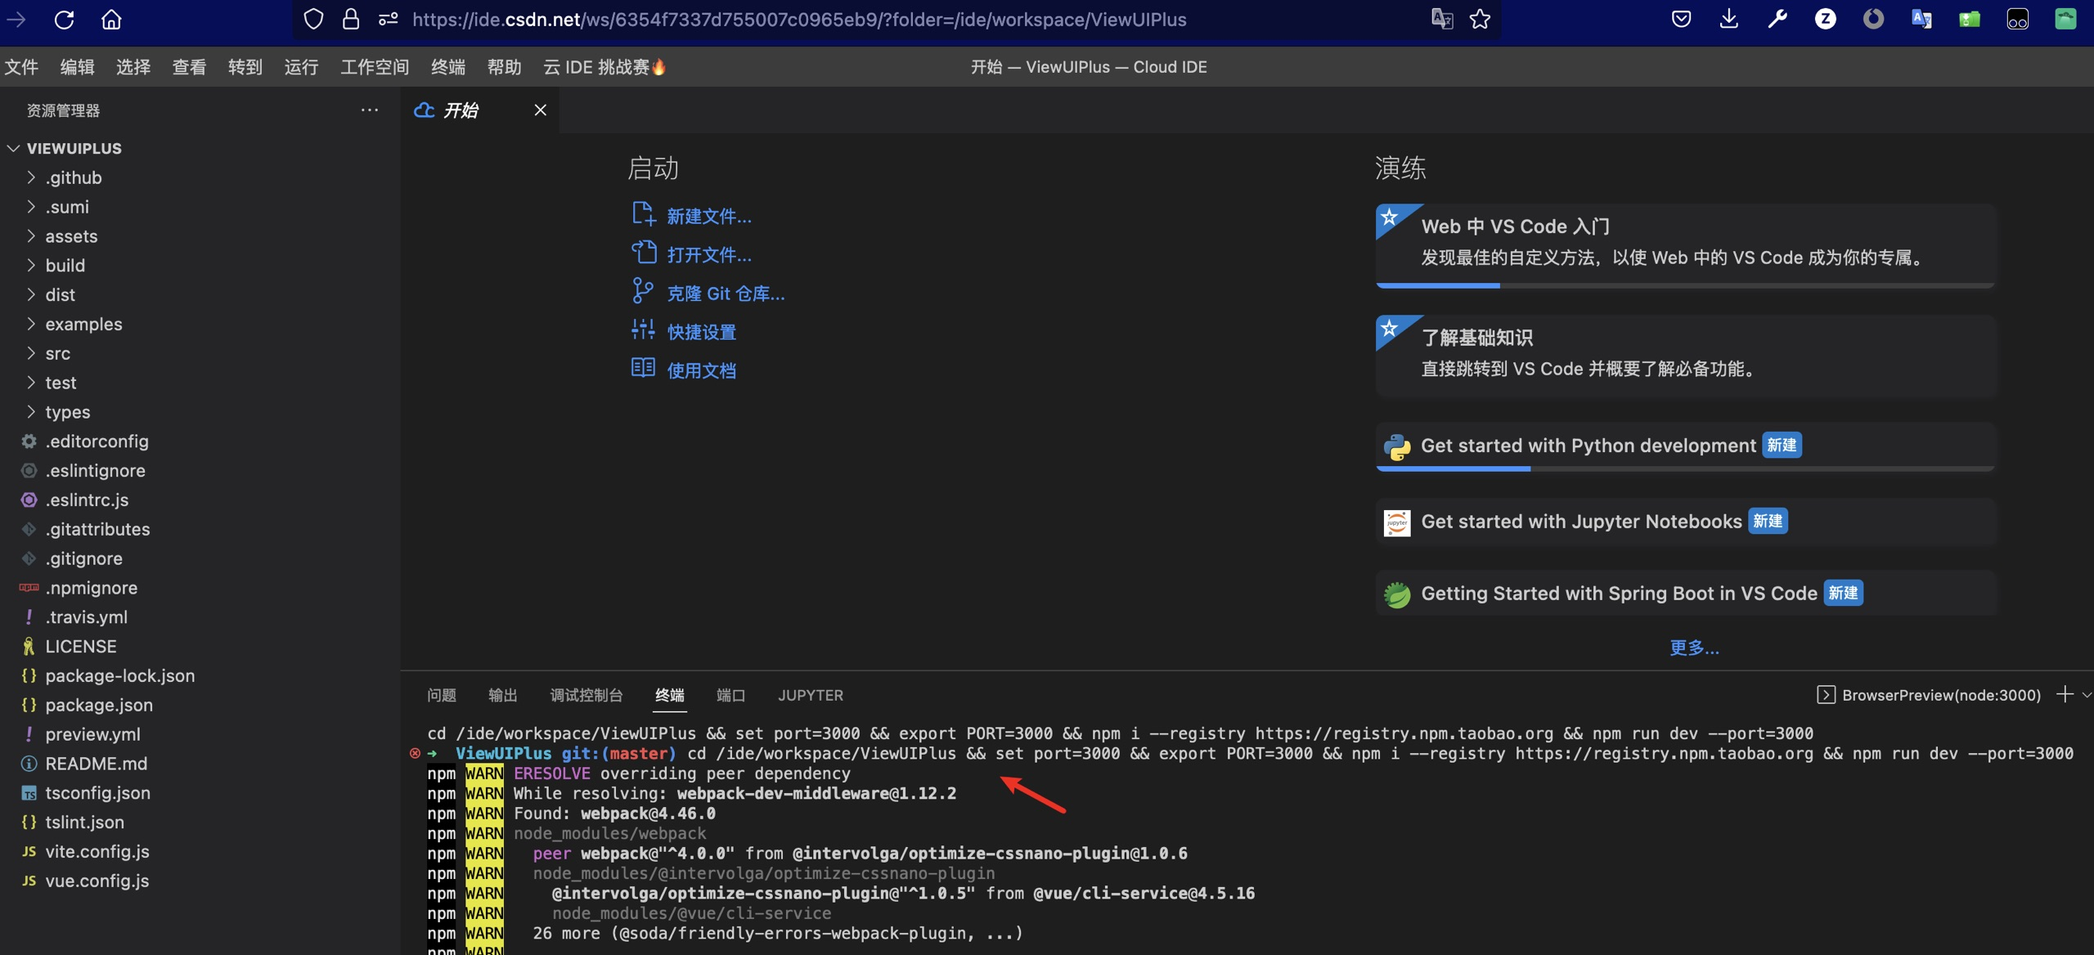
Task: Open the browser downloads icon
Action: (x=1728, y=19)
